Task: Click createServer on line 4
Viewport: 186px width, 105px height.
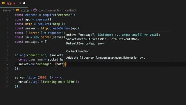Action: click(60, 29)
